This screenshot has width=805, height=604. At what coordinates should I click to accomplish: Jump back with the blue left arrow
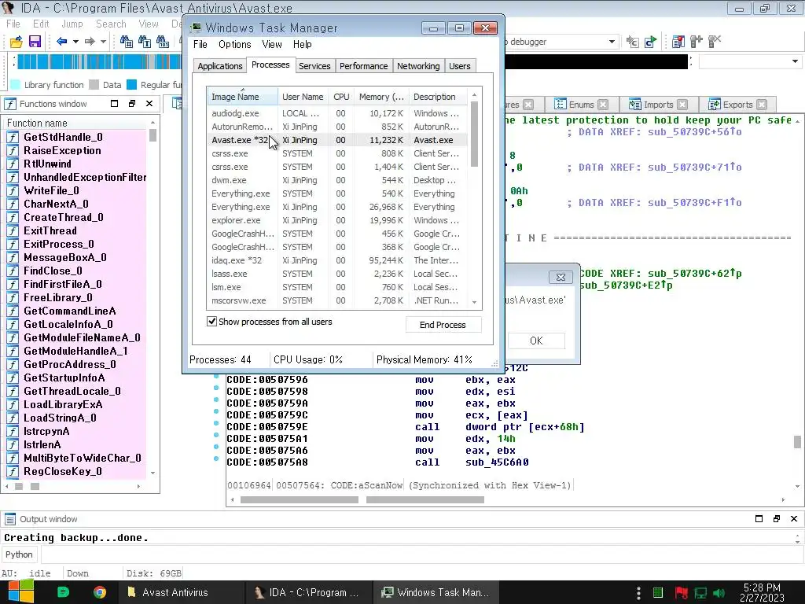[x=62, y=42]
